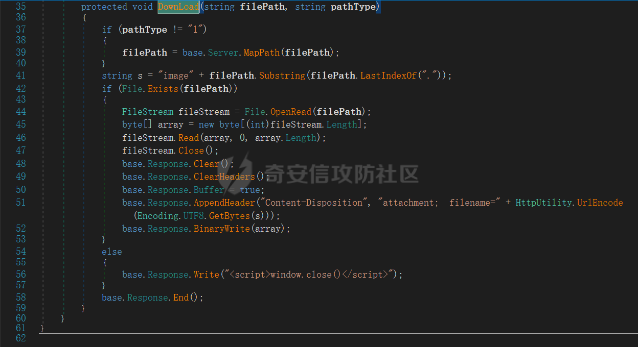Click line number 42 in the gutter
Viewport: 638px width, 347px height.
[21, 88]
